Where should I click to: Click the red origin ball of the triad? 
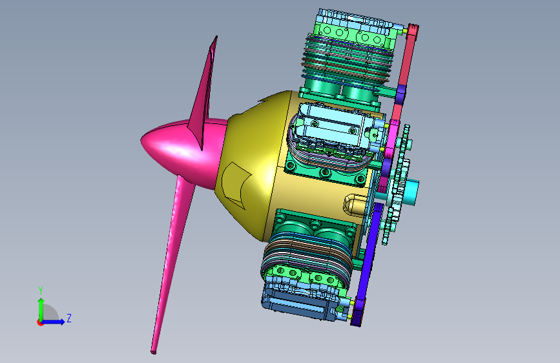click(40, 322)
